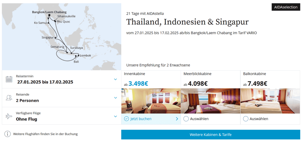Expand the Reisetermin date dropdown

pos(115,79)
